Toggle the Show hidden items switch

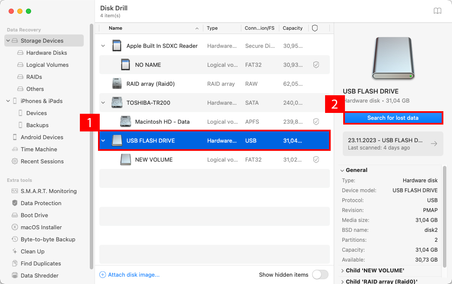point(320,275)
